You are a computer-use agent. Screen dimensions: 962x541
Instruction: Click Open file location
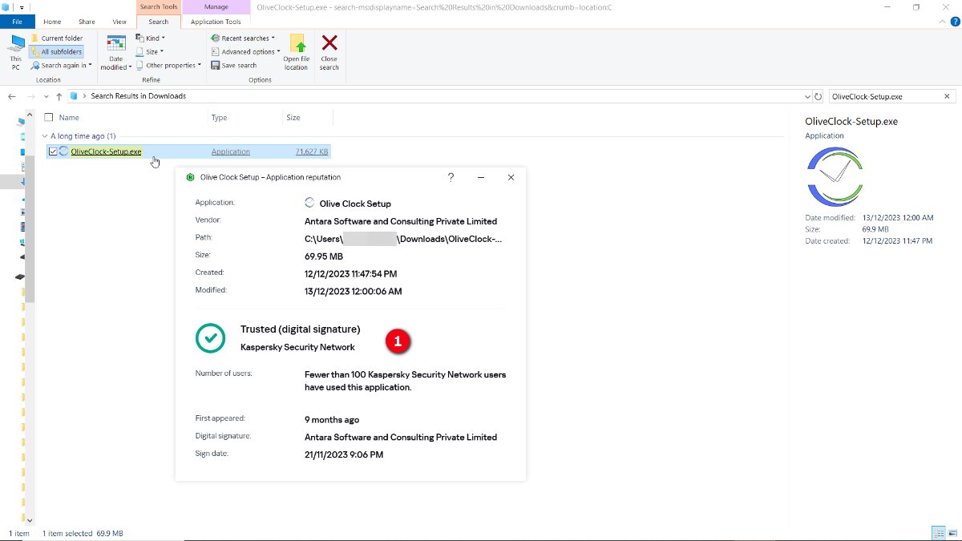[x=296, y=52]
